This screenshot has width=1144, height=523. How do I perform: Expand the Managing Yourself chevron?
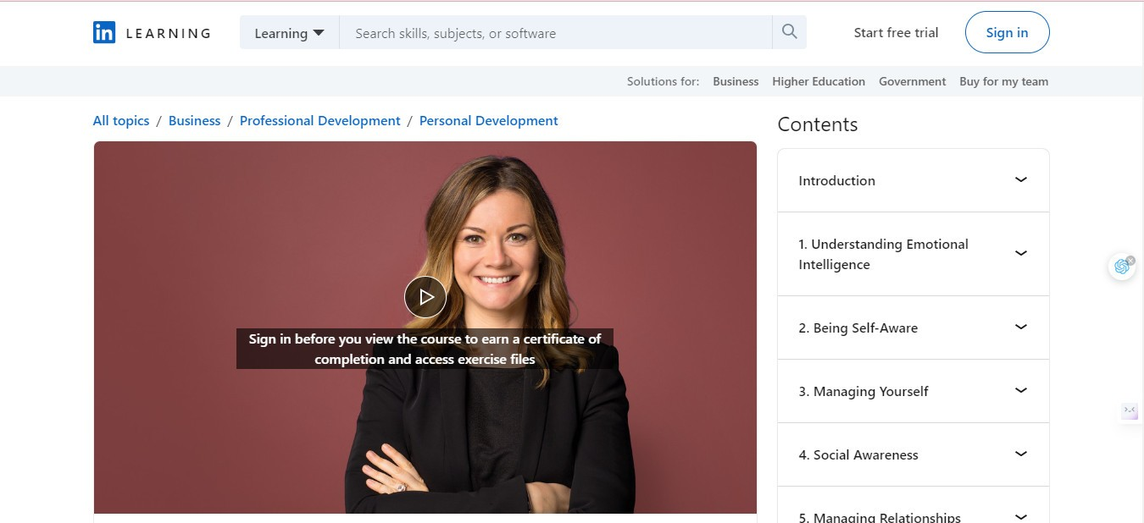1021,390
